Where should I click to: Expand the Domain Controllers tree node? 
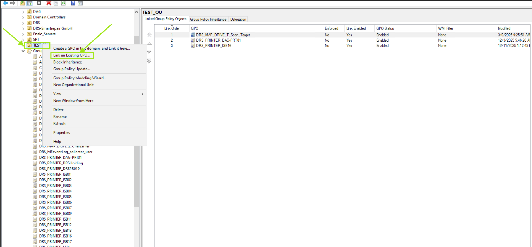[23, 17]
